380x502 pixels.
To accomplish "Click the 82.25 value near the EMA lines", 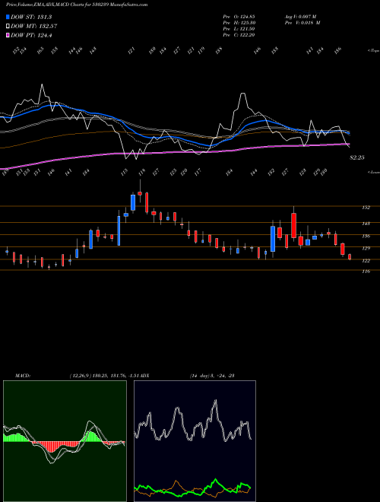I will (x=357, y=157).
